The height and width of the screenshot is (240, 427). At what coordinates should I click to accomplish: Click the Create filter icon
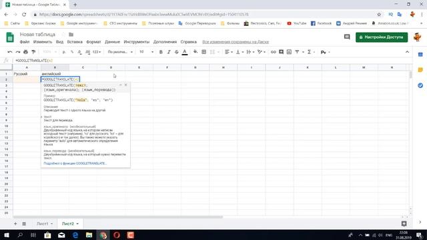point(297,52)
